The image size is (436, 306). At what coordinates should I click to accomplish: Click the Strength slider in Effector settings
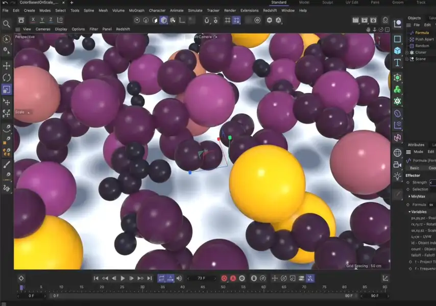click(431, 183)
